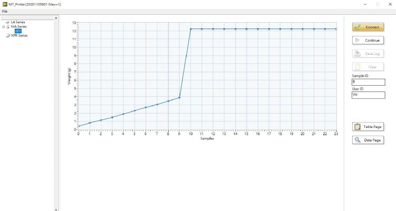The image size is (396, 211).
Task: Select the 001 device entry
Action: (x=18, y=31)
